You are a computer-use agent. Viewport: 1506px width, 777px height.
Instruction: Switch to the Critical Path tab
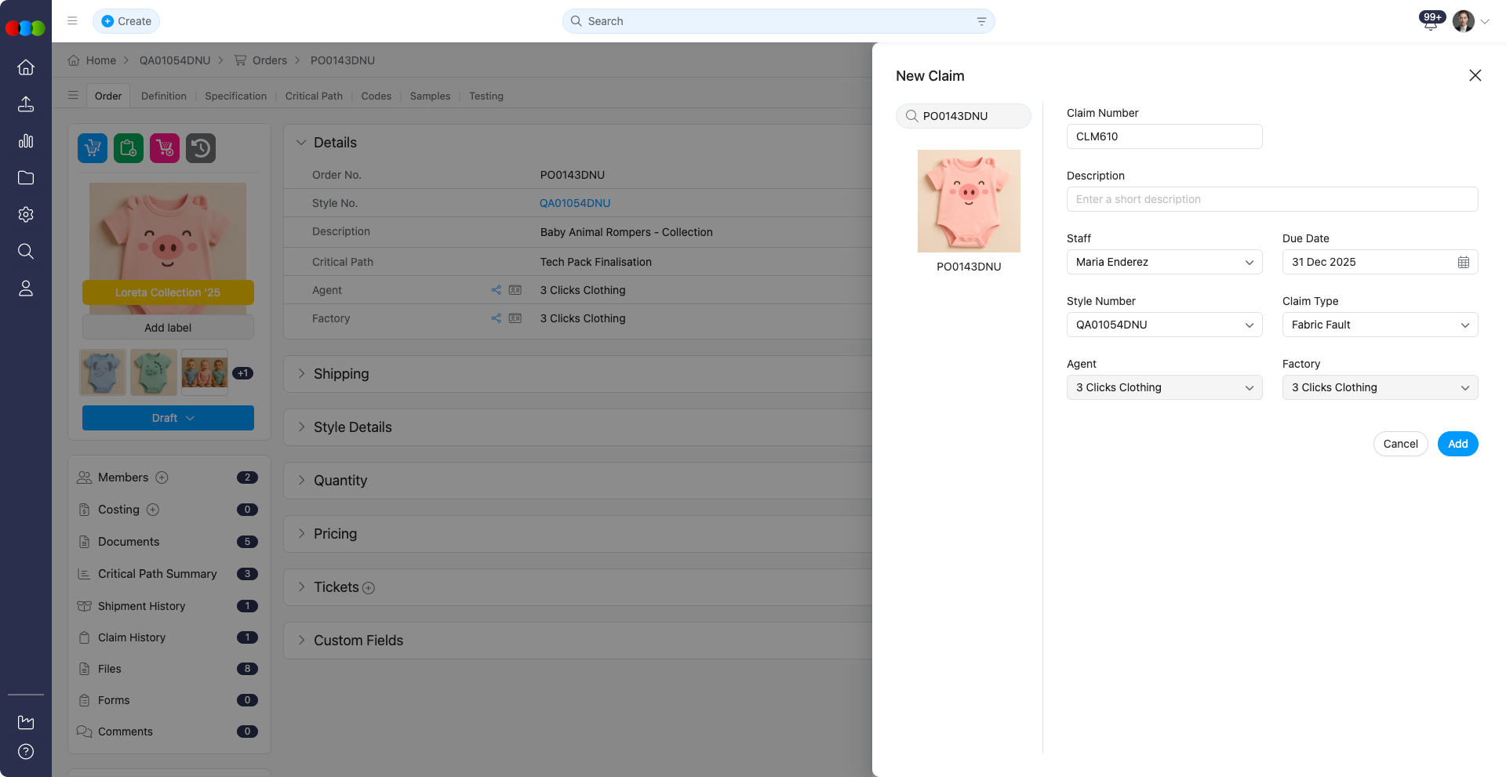point(314,96)
